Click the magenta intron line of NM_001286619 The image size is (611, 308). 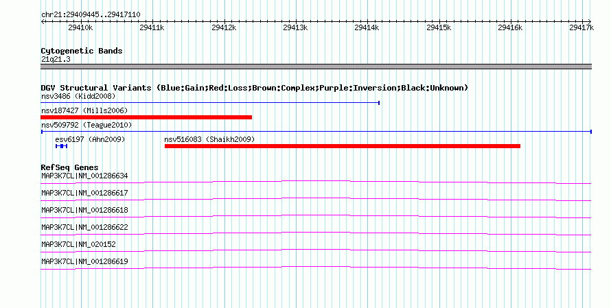pyautogui.click(x=316, y=268)
